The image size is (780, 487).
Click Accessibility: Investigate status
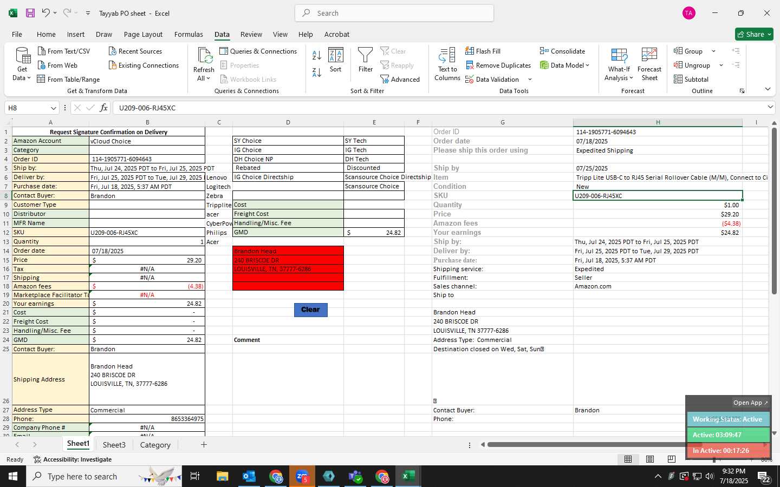pyautogui.click(x=72, y=459)
